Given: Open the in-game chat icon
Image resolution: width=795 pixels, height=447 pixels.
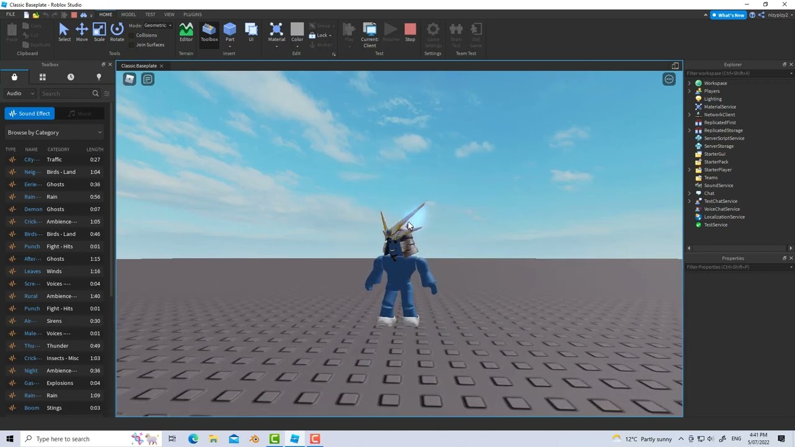Looking at the screenshot, I should [148, 79].
